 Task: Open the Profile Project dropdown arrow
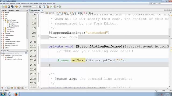[62, 7]
